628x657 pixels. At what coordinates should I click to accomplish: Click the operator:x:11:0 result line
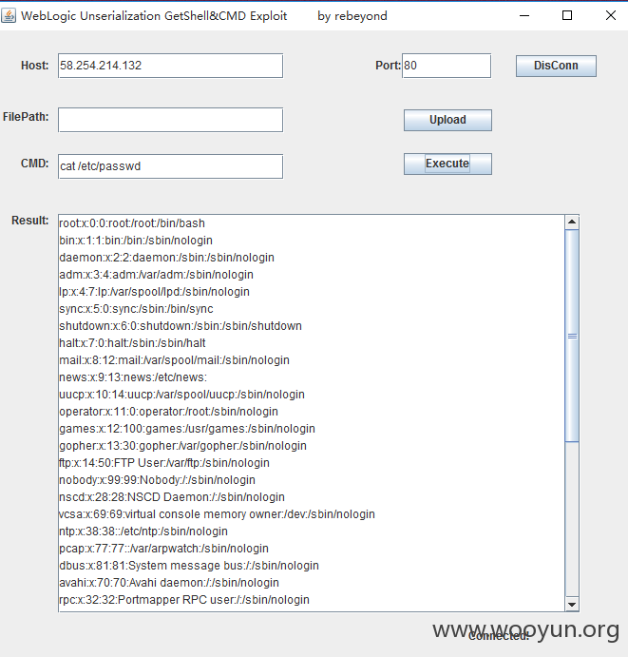169,412
